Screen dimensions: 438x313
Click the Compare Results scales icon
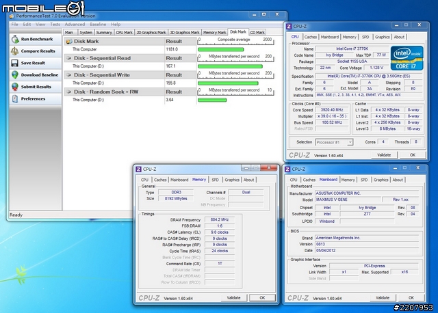coord(15,51)
